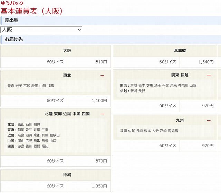Click the 60サイズ label in 関東 信越 row
This screenshot has height=193, width=221.
(168, 105)
